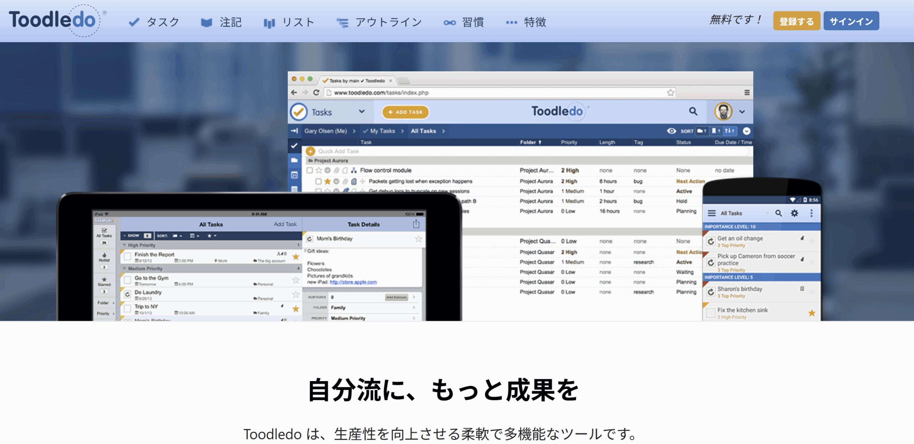Viewport: 914px width, 444px height.
Task: Open the 習慣 navigation item
Action: tap(464, 22)
